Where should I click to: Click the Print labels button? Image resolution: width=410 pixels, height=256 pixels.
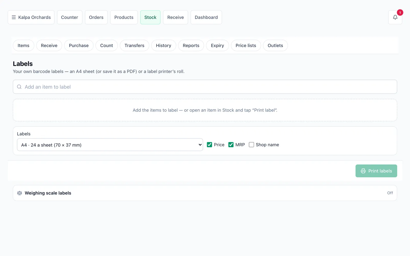point(376,171)
